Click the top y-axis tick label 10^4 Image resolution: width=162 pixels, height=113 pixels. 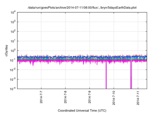click(x=13, y=12)
